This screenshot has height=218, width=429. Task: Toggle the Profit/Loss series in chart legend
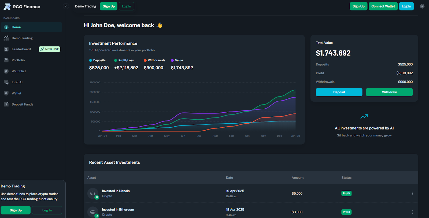point(124,60)
